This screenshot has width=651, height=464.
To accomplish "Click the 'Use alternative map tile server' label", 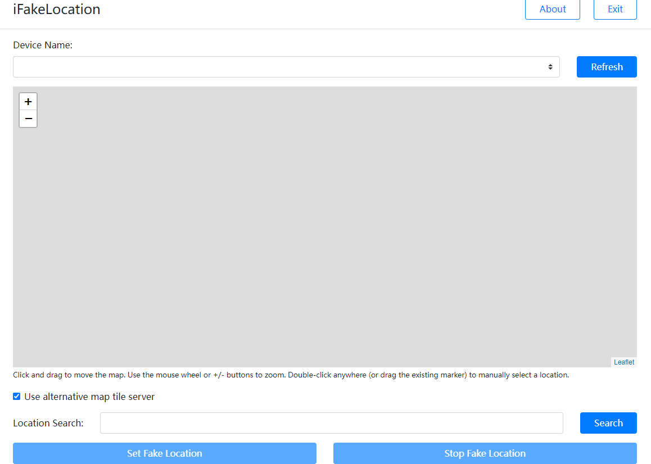I will point(89,397).
